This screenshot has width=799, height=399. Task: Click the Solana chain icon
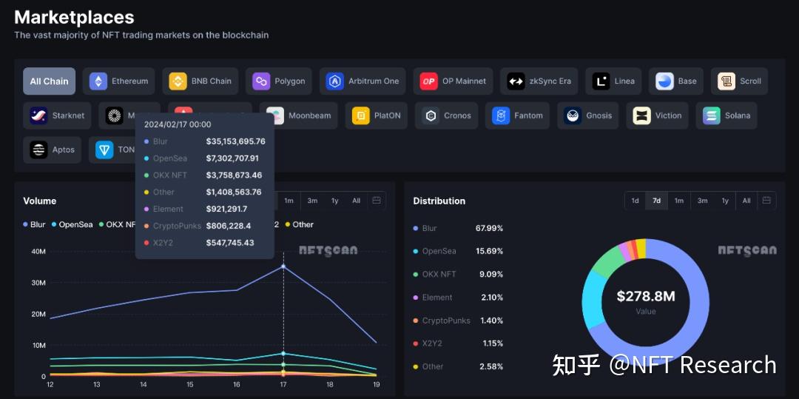(712, 115)
